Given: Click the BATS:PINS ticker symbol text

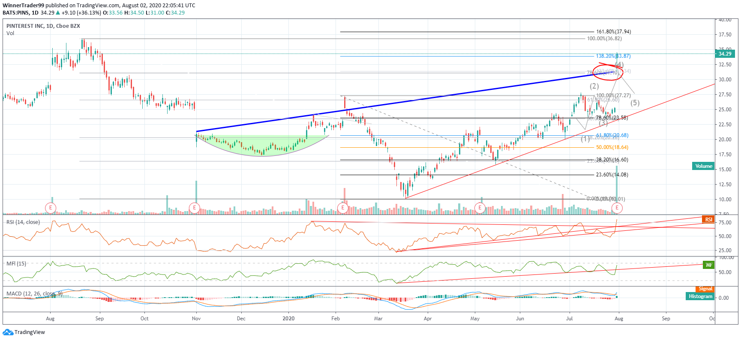Looking at the screenshot, I should click(x=16, y=13).
